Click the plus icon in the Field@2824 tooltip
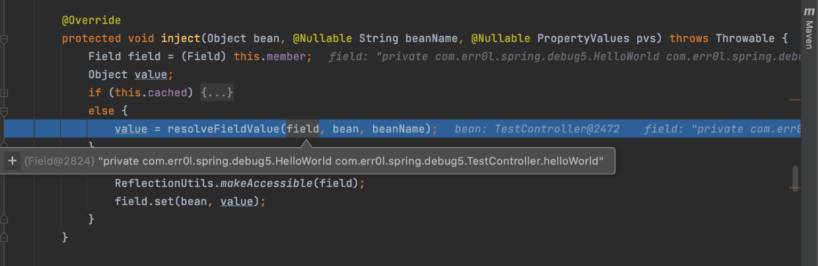This screenshot has height=266, width=818. [x=12, y=161]
